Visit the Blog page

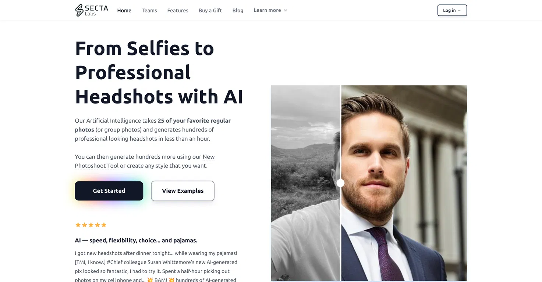tap(238, 10)
